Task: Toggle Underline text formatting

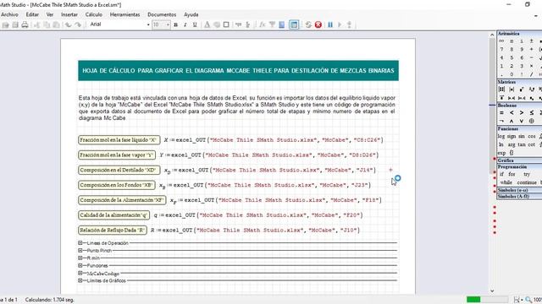Action: [x=195, y=24]
